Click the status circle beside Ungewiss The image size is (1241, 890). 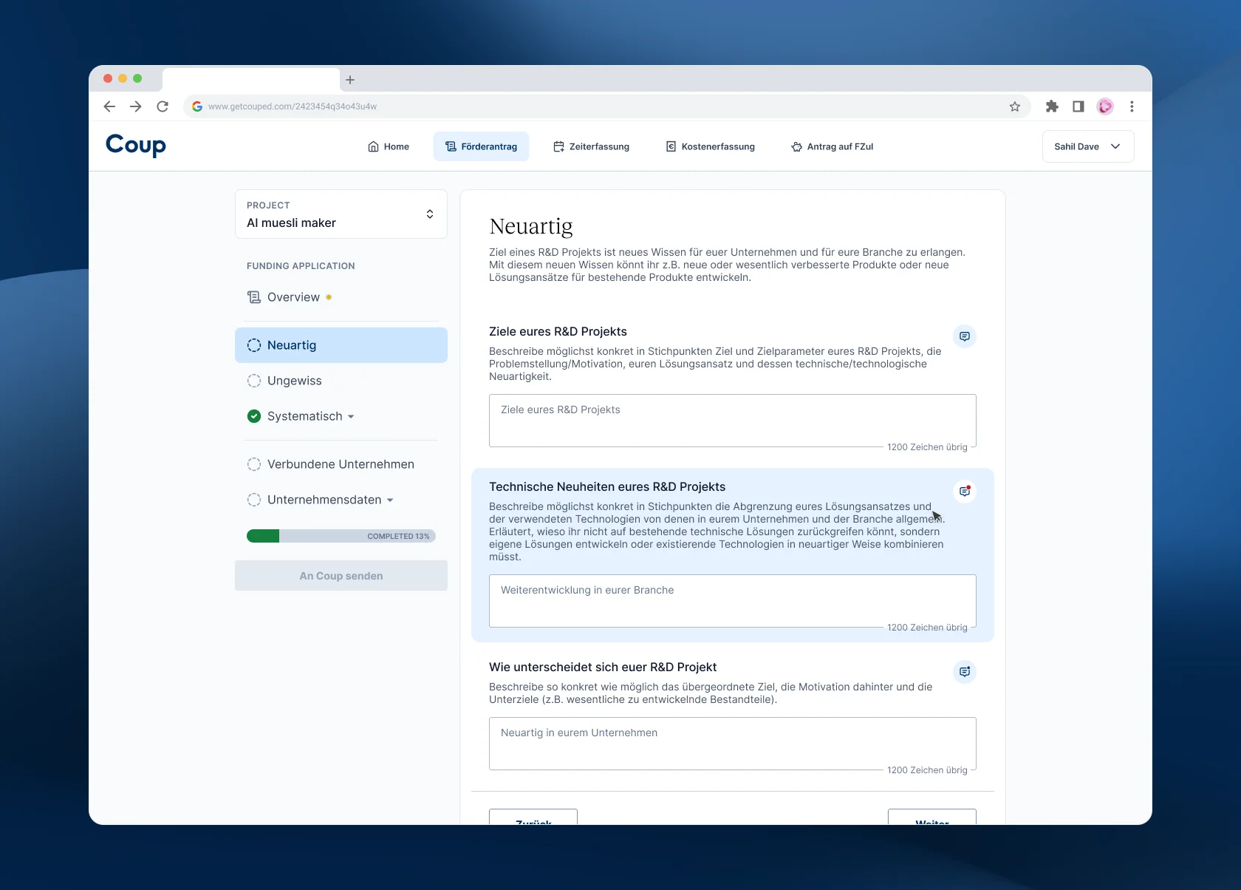click(x=254, y=381)
